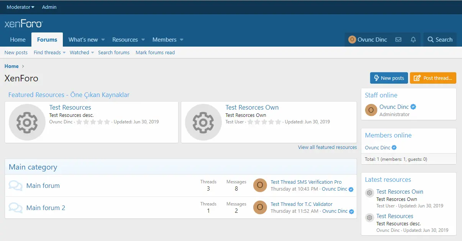
Task: Open the alerts bell icon
Action: pyautogui.click(x=413, y=40)
